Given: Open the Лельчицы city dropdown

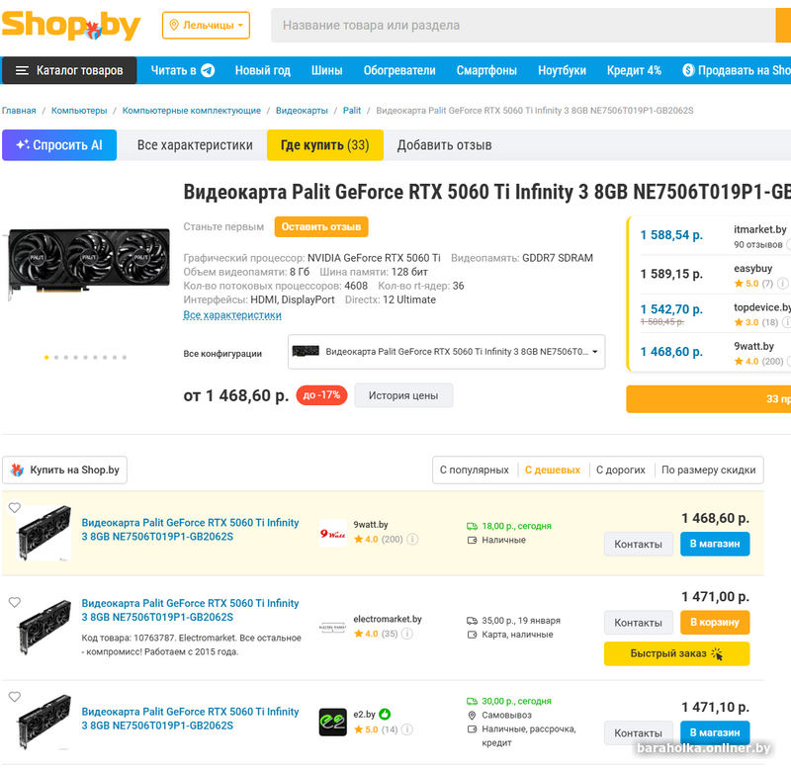Looking at the screenshot, I should coord(206,26).
